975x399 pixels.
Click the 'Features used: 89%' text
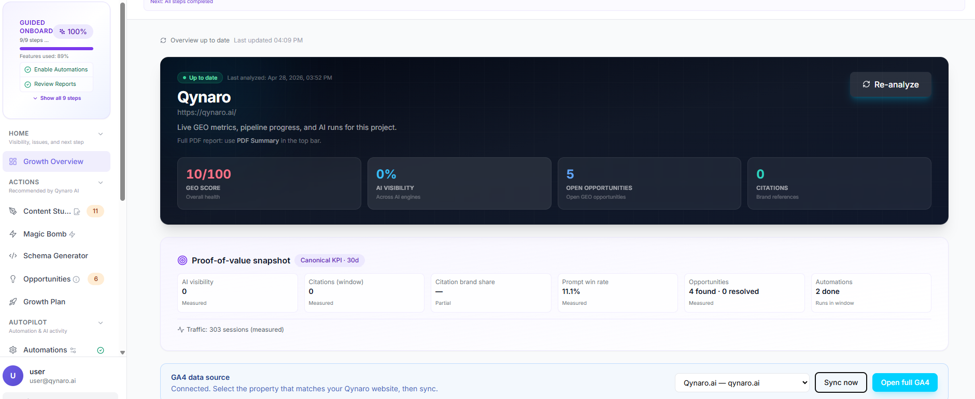(x=44, y=56)
